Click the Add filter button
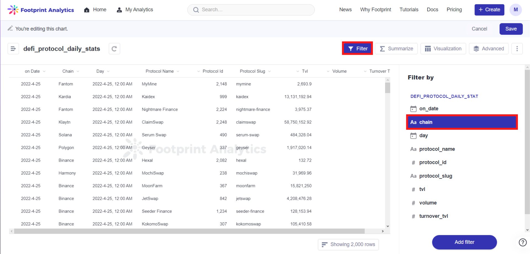530x254 pixels. (x=464, y=242)
